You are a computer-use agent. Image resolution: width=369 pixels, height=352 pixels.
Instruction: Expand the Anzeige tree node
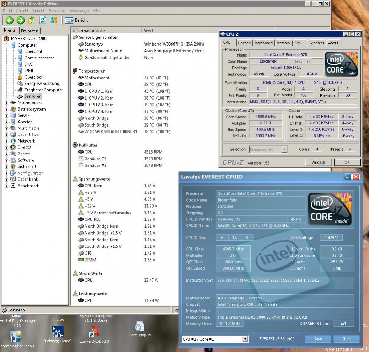tap(7, 122)
